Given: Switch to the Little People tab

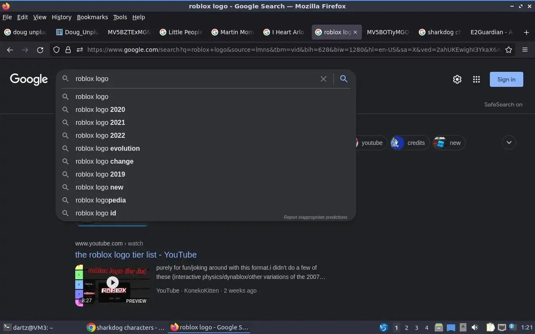Looking at the screenshot, I should (181, 32).
